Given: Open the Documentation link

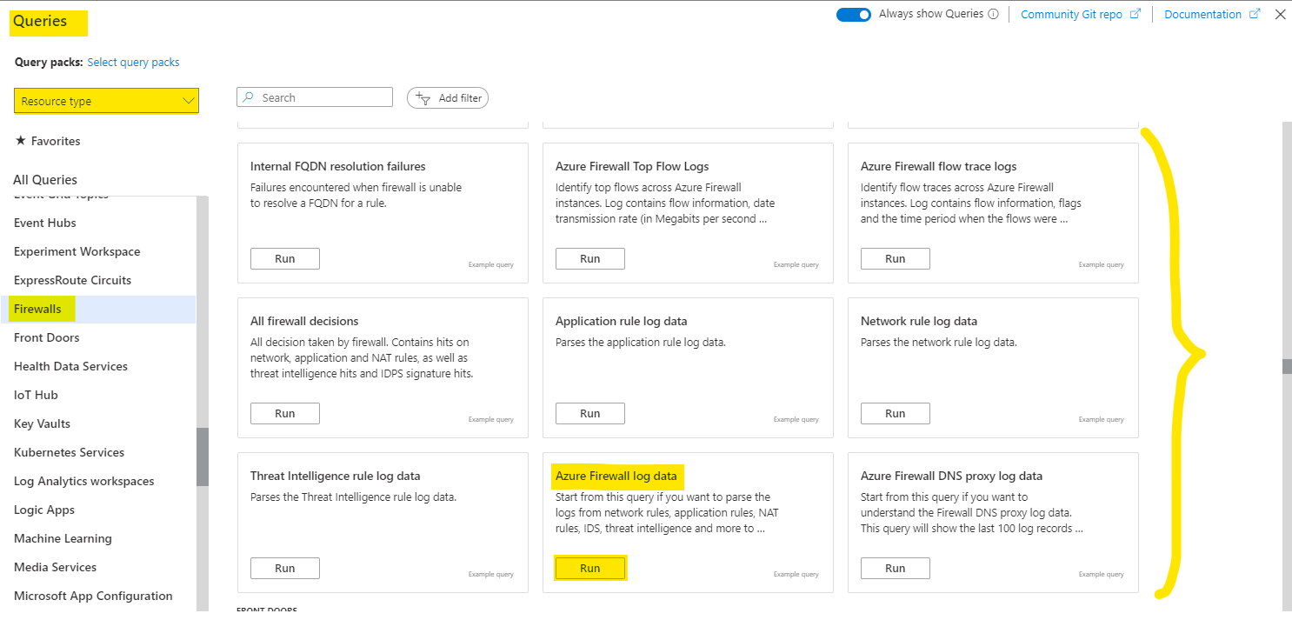Looking at the screenshot, I should (1202, 15).
